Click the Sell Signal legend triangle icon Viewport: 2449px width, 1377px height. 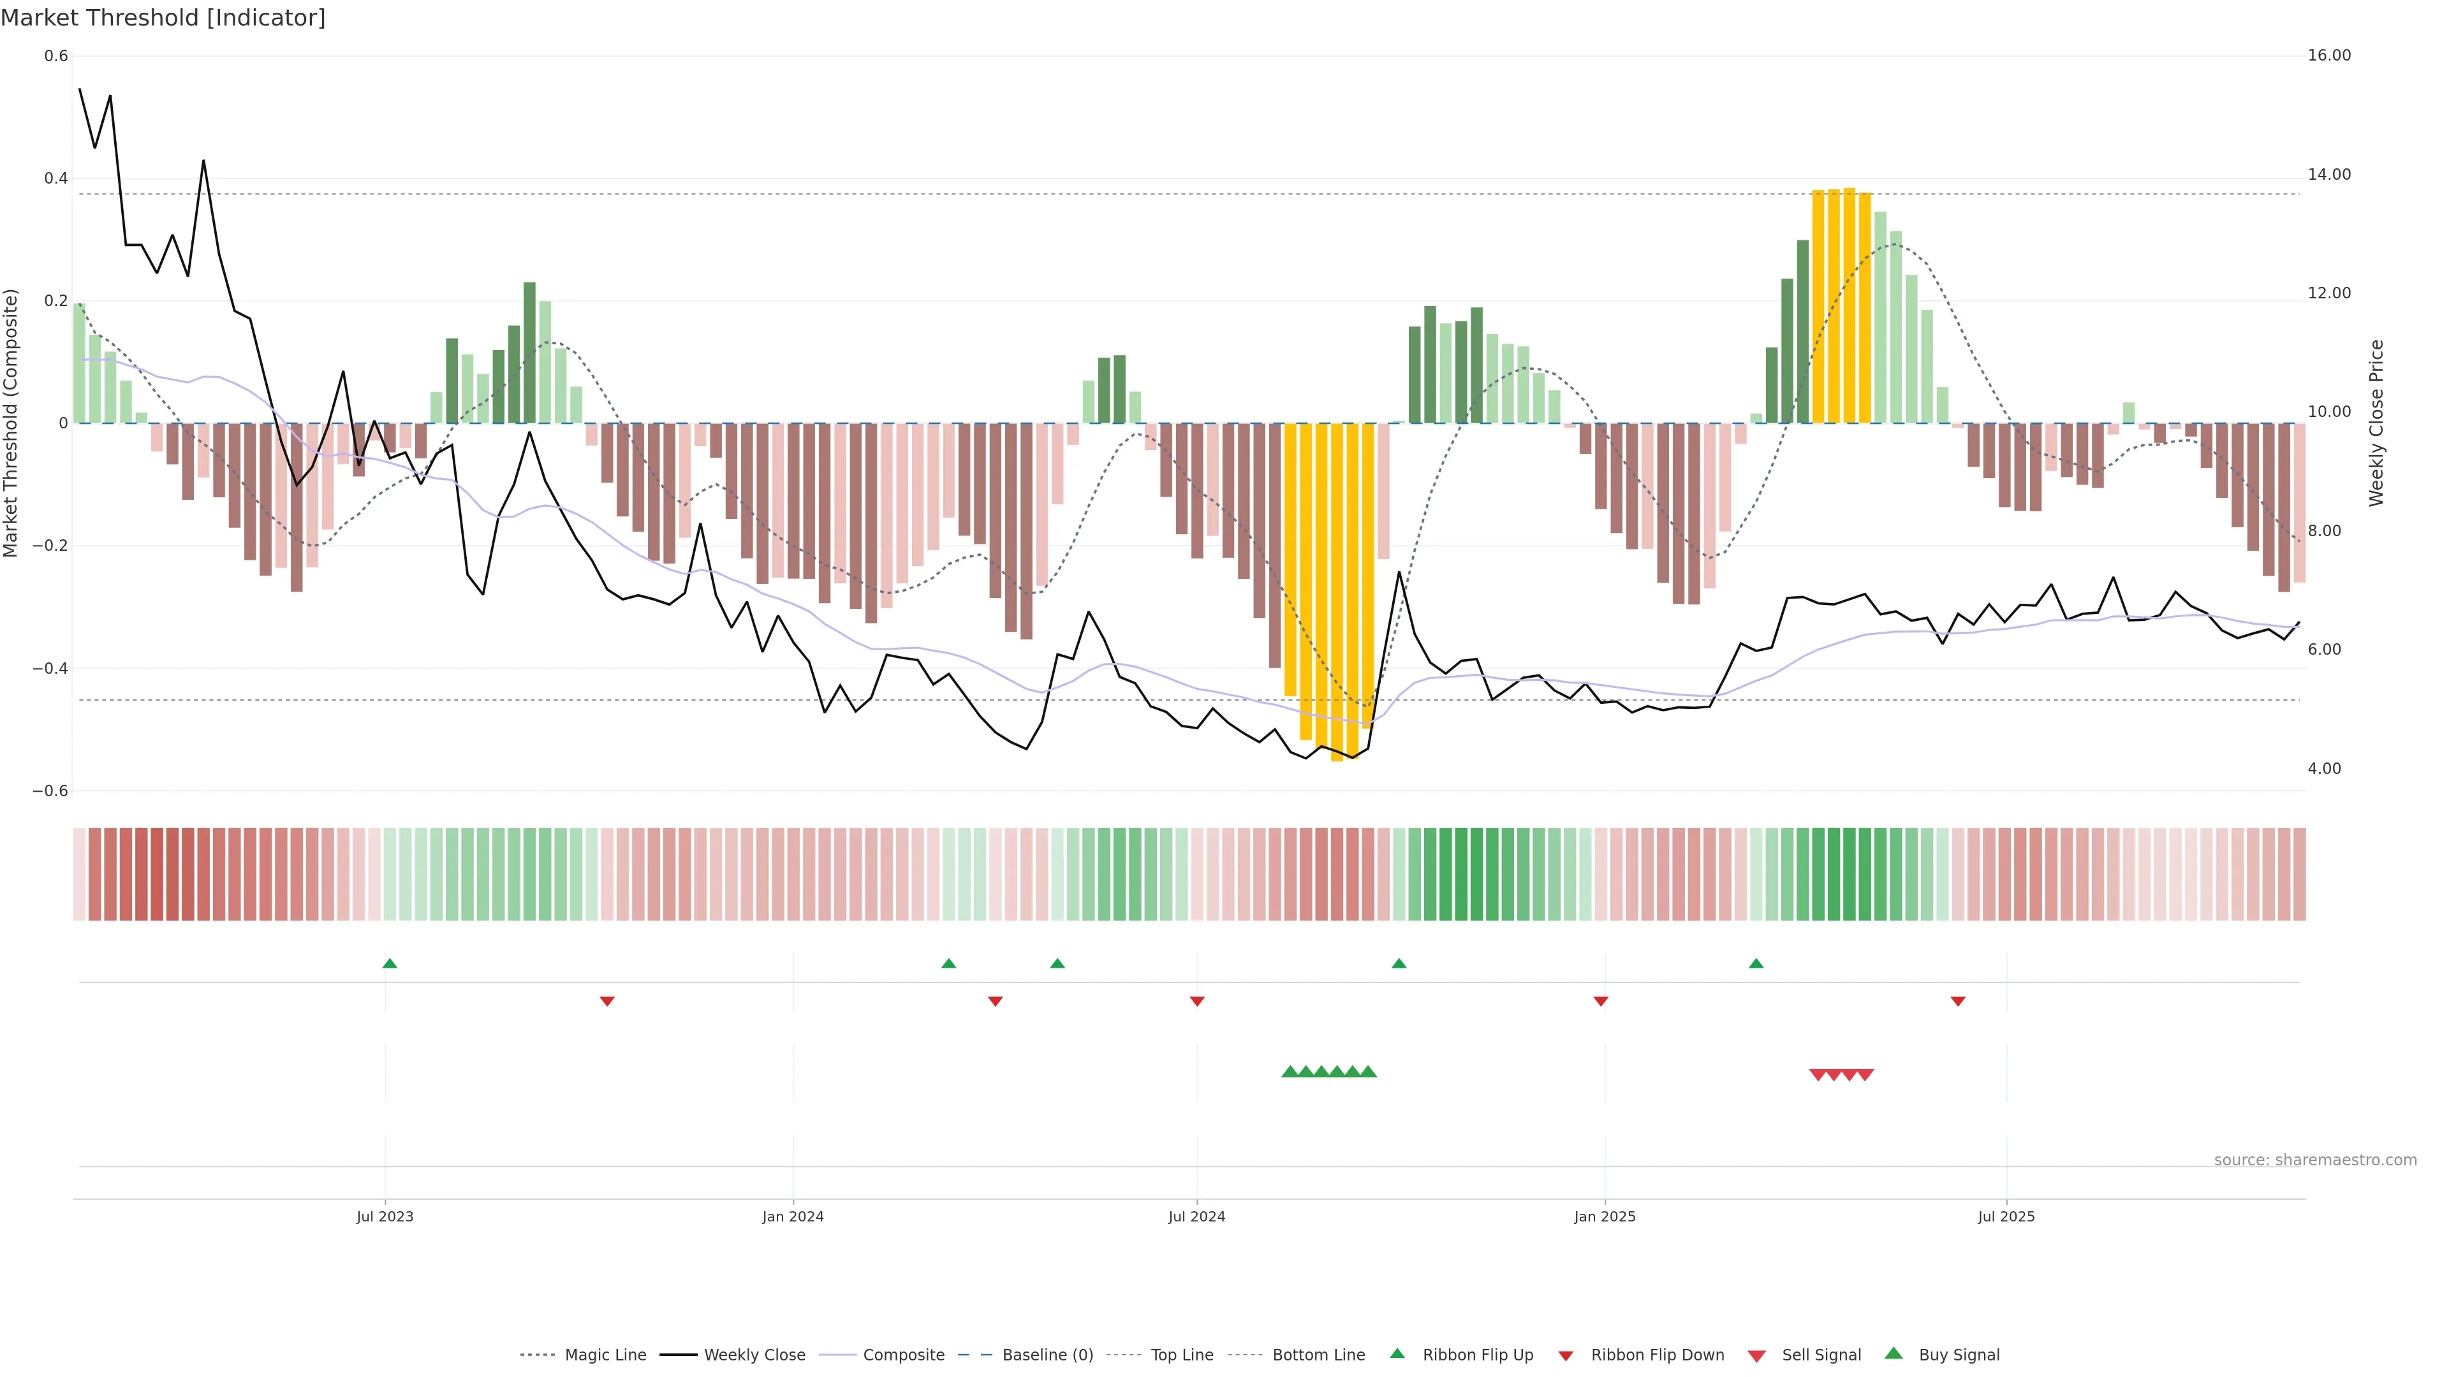coord(1756,1355)
